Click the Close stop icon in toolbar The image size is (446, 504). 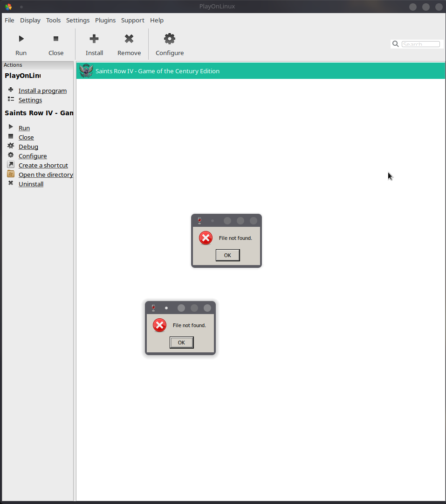coord(56,39)
